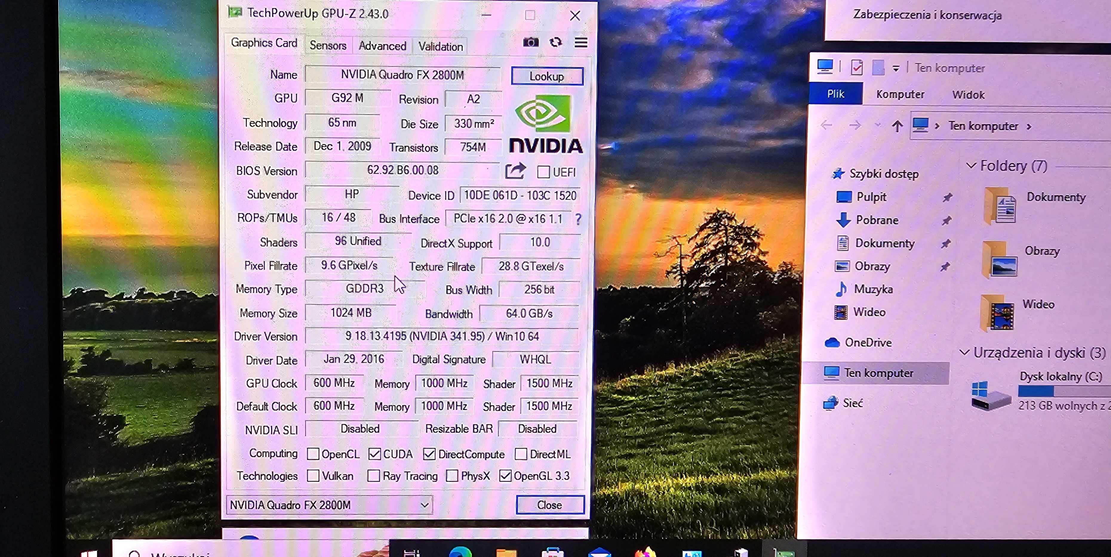Select Muzyka in Explorer sidebar

pos(873,289)
